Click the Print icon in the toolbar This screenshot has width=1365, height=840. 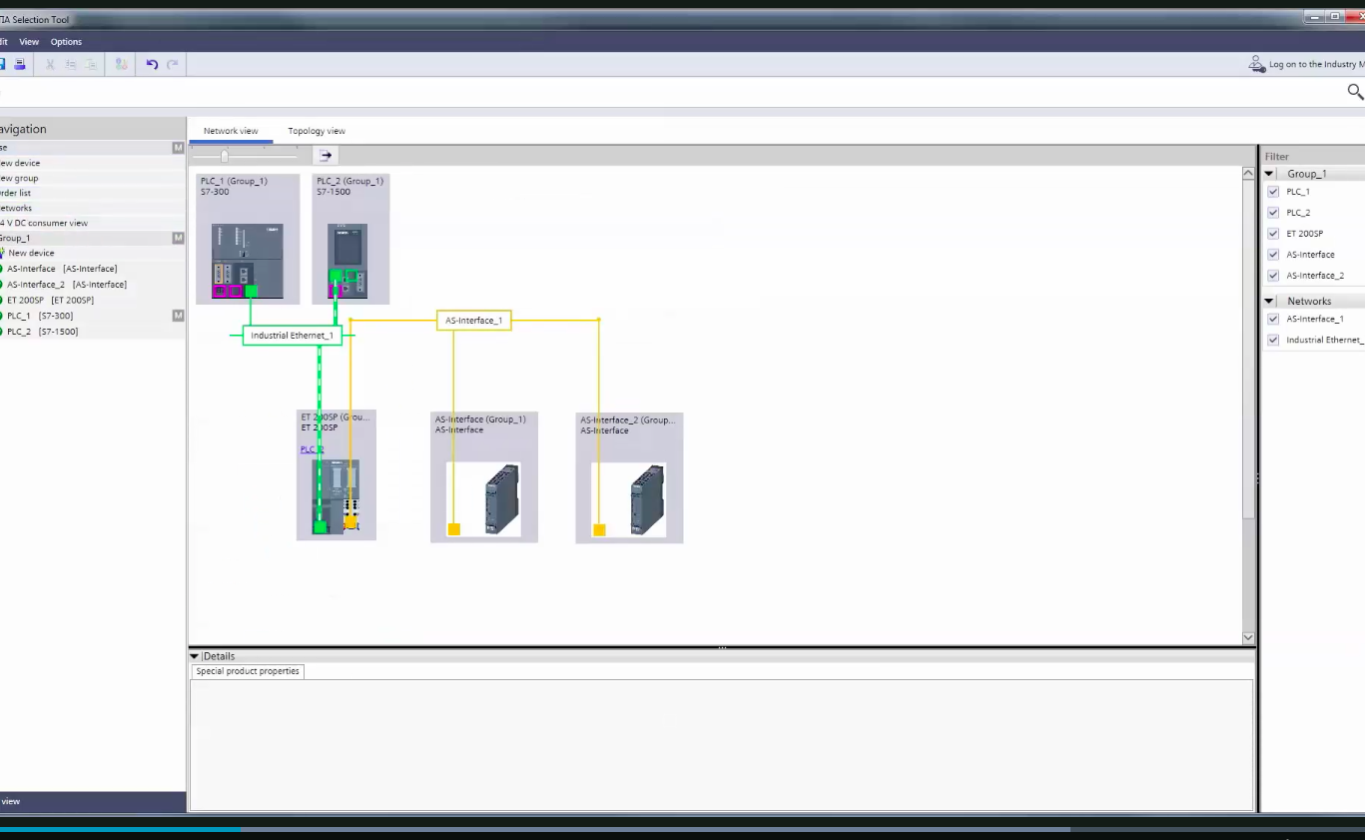click(20, 63)
